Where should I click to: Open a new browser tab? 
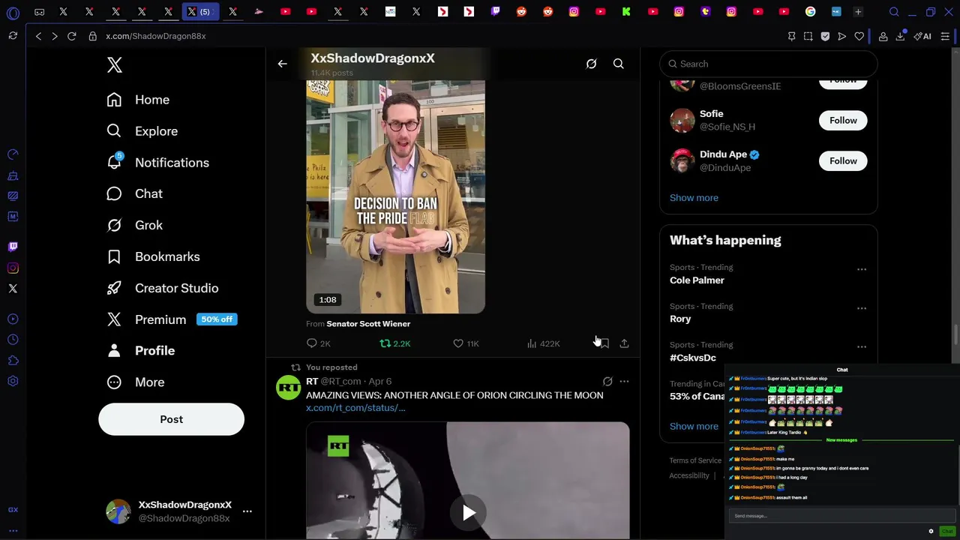[x=858, y=12]
